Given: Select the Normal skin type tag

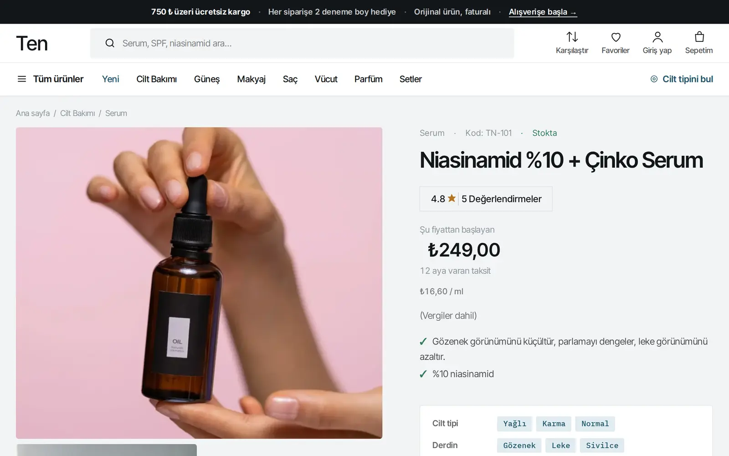Looking at the screenshot, I should (x=595, y=424).
